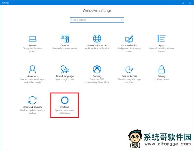Click the Cortana label

(65, 107)
